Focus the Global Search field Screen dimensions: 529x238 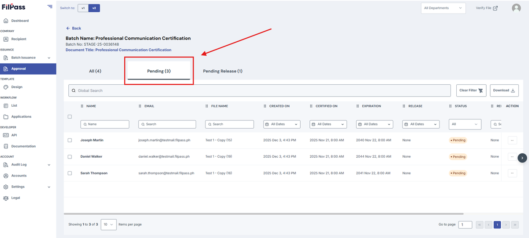click(x=259, y=90)
